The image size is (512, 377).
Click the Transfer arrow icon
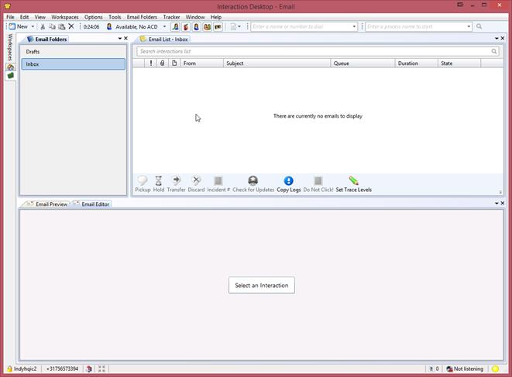[x=176, y=181]
